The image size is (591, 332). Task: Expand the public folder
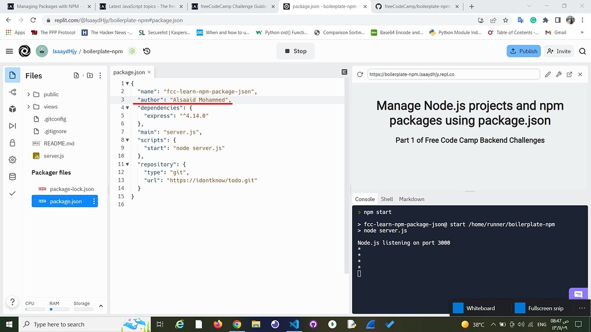(x=50, y=94)
